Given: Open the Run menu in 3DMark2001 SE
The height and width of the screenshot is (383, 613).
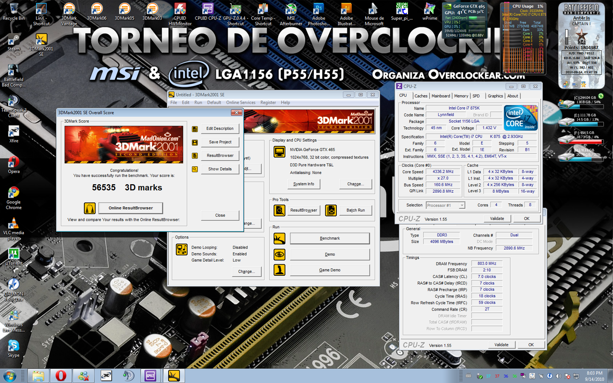Looking at the screenshot, I should (x=198, y=103).
